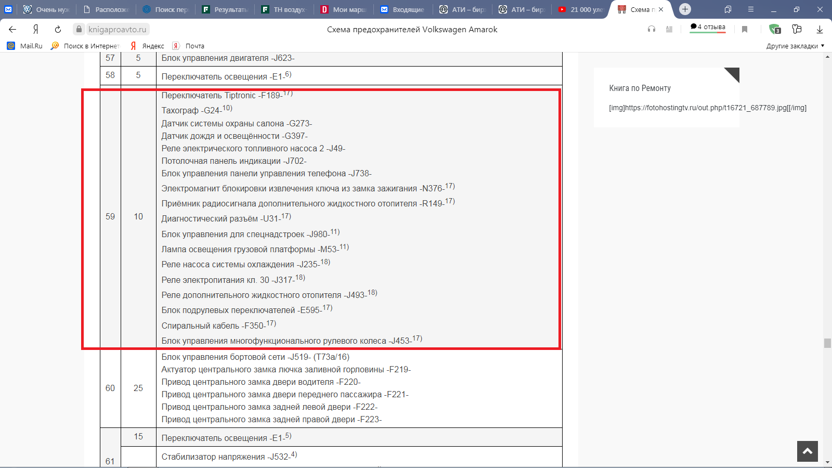Click Диагностический разъём -U31- text
This screenshot has width=832, height=468.
[226, 218]
